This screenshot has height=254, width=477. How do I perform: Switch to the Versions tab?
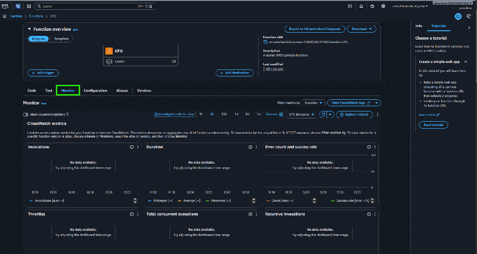click(x=144, y=91)
